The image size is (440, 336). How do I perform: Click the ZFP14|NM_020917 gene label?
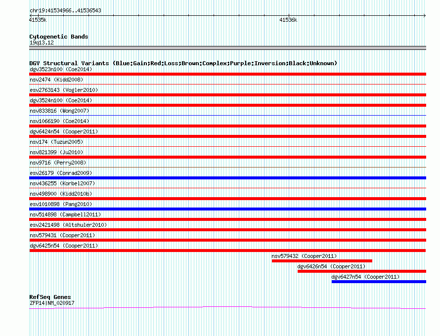coord(52,303)
